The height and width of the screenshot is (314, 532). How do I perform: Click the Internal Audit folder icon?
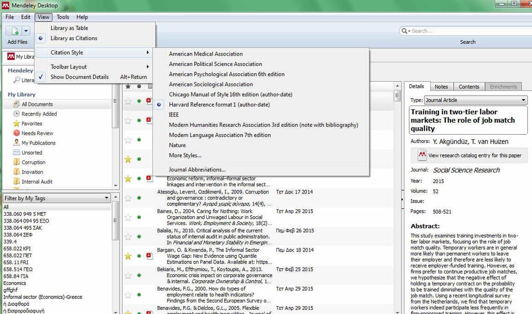coord(16,181)
